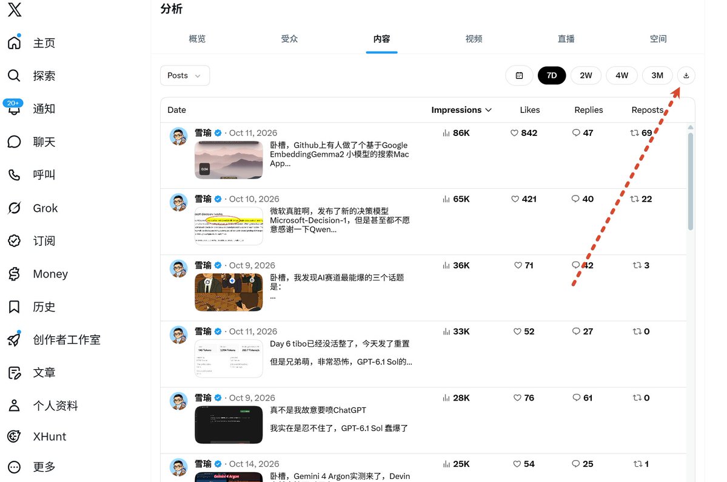Click post text '卧槽，Github上有人做了个基于Google'

point(338,145)
